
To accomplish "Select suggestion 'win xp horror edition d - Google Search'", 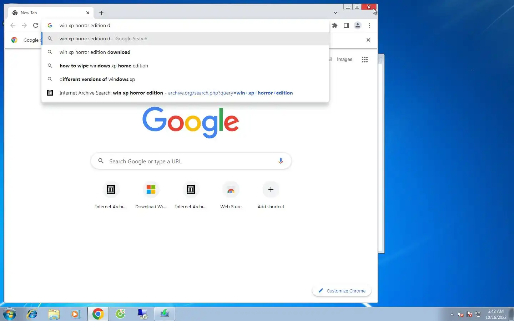I will pyautogui.click(x=185, y=39).
